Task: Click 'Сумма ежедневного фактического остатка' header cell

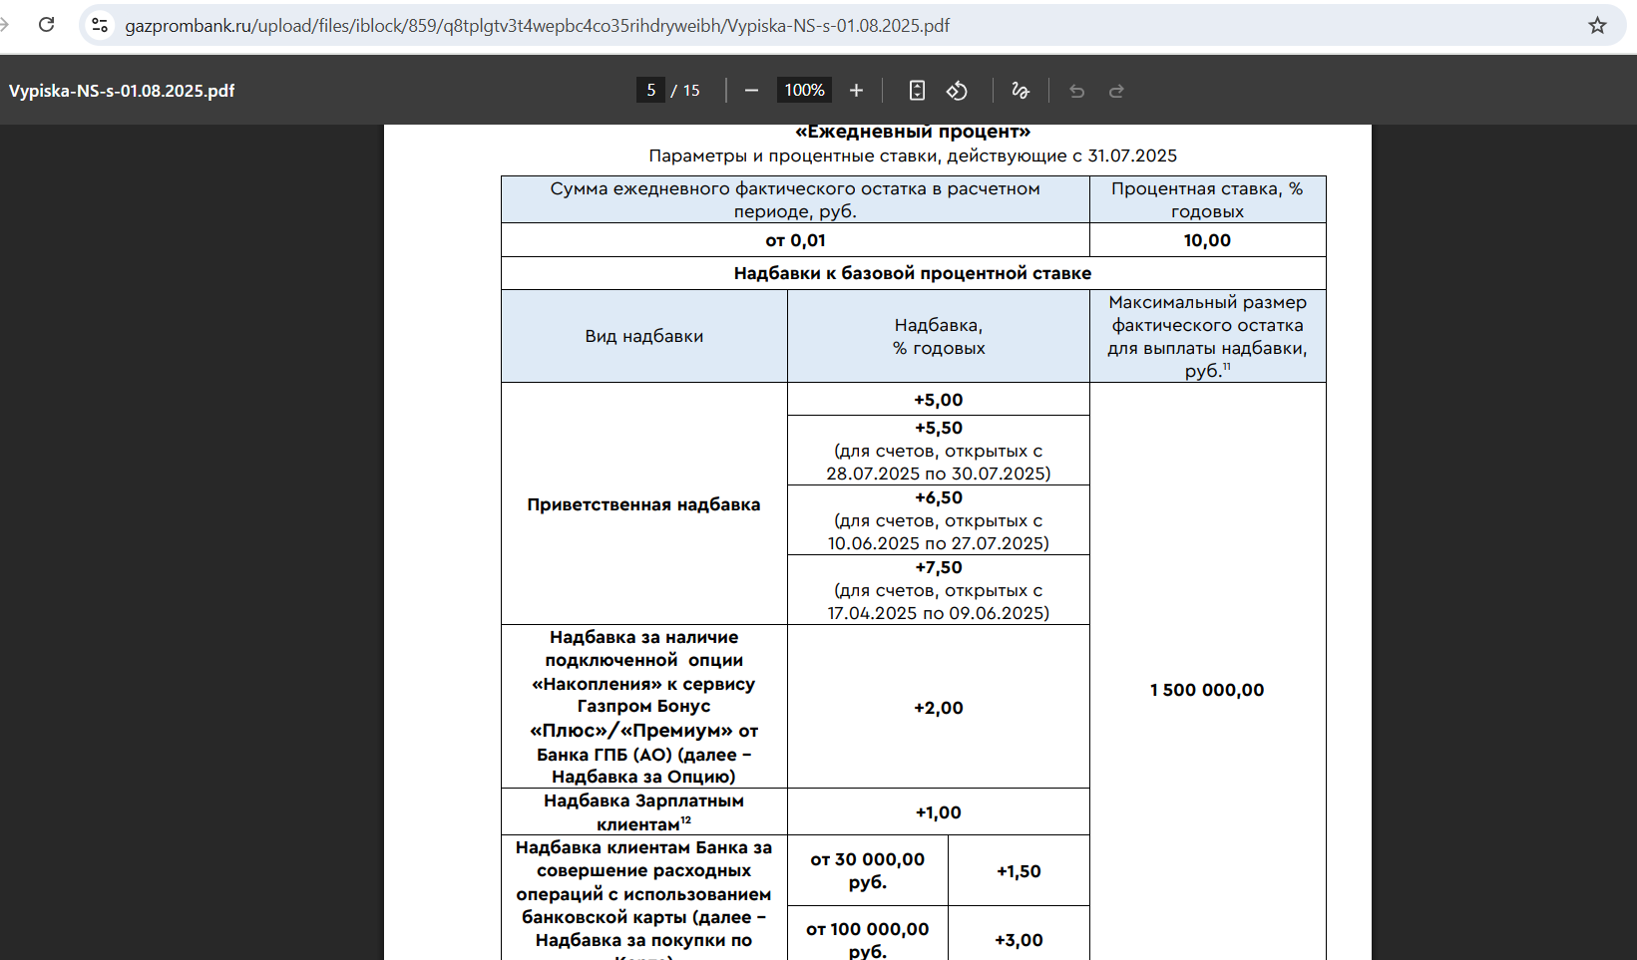Action: tap(795, 199)
